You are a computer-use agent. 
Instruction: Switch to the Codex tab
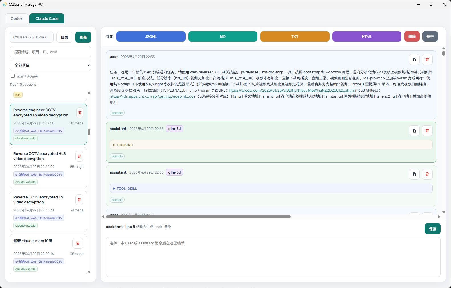17,18
